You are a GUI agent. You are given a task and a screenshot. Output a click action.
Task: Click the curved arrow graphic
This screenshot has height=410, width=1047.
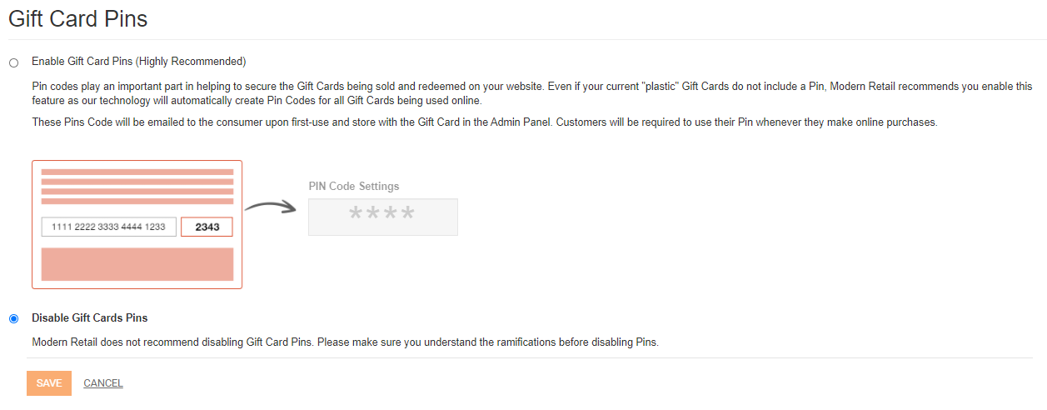click(x=271, y=207)
